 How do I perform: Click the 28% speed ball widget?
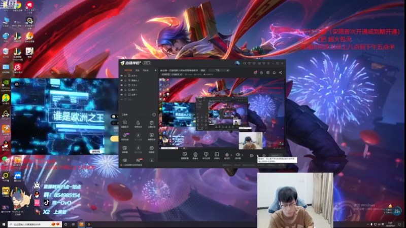tap(397, 211)
